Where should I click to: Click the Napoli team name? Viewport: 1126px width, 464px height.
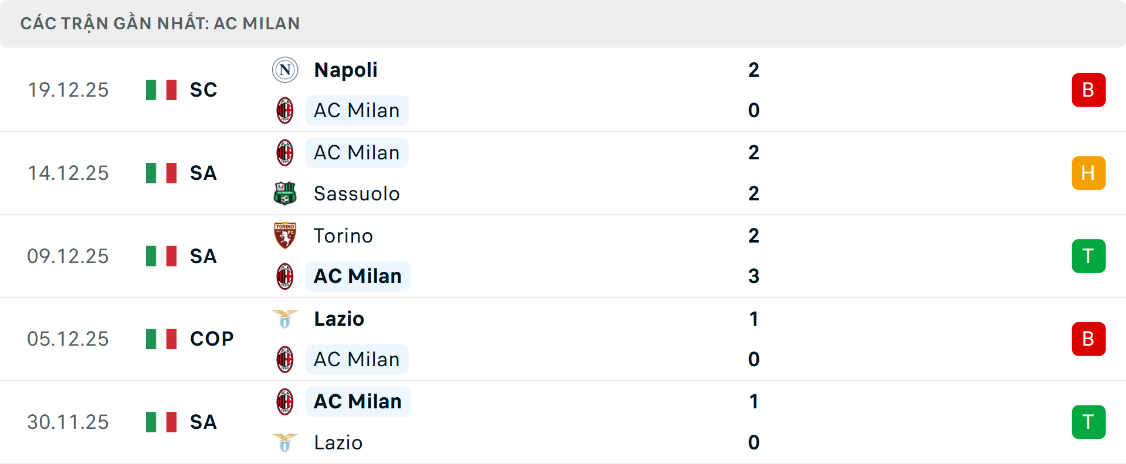pyautogui.click(x=345, y=69)
